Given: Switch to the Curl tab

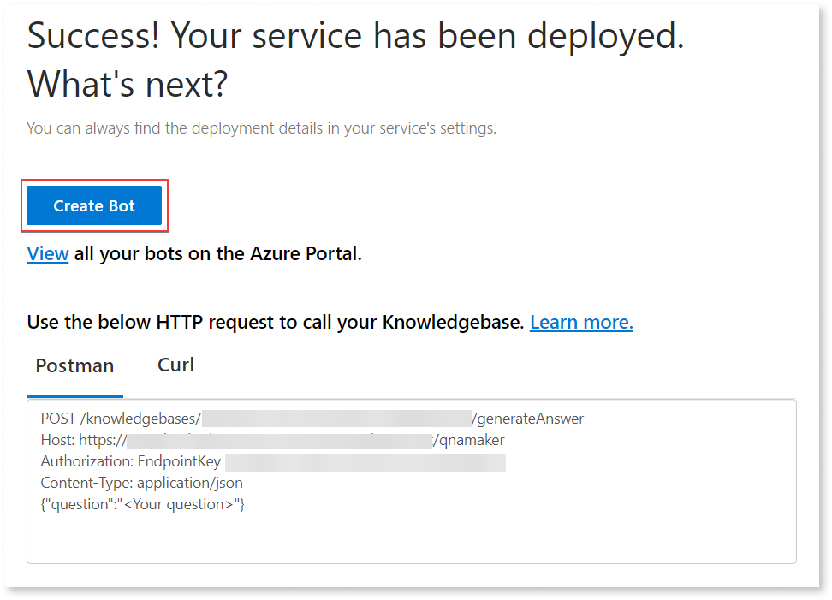Looking at the screenshot, I should coord(175,365).
